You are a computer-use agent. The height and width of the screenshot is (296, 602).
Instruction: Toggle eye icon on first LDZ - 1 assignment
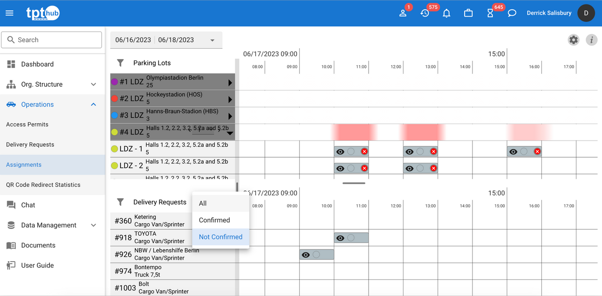[x=340, y=152]
